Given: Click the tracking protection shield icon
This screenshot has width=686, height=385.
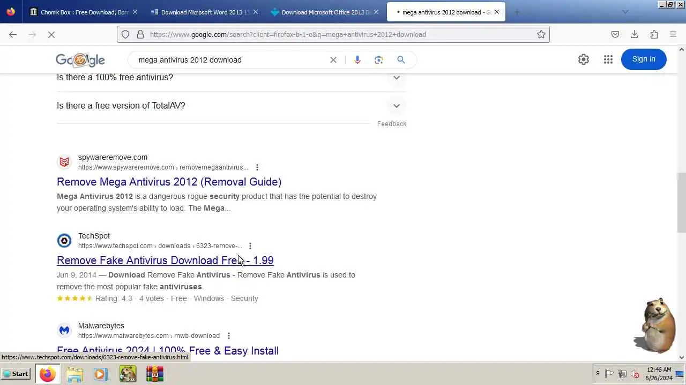Looking at the screenshot, I should 125,34.
